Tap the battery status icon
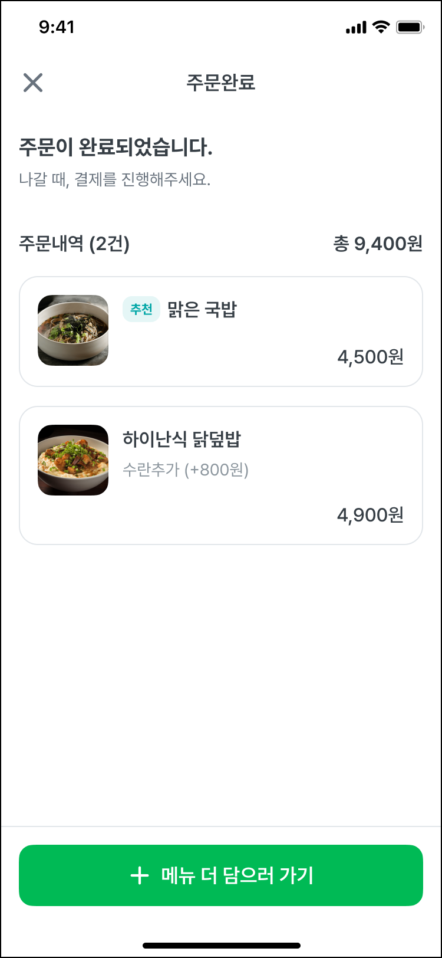This screenshot has height=958, width=442. [410, 27]
